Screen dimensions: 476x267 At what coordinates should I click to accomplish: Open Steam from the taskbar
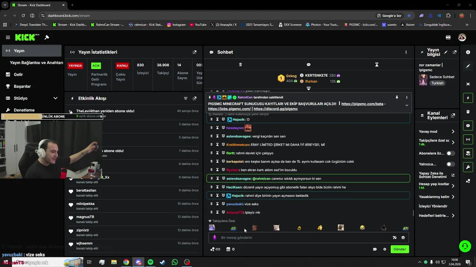pos(163,262)
